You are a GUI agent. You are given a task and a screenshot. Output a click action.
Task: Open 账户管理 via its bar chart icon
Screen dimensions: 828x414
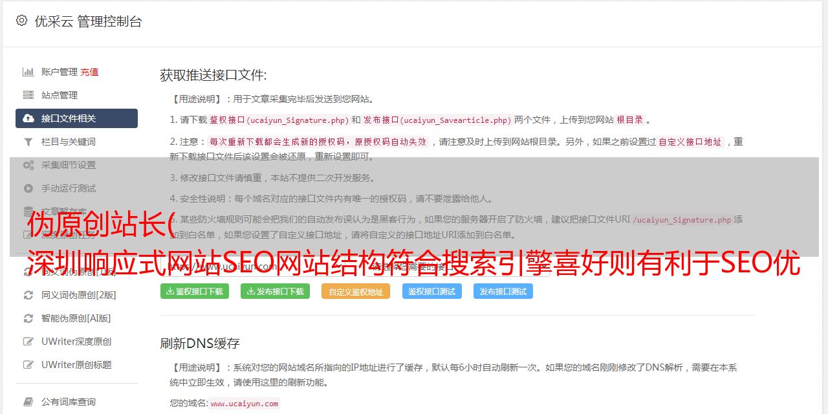28,72
